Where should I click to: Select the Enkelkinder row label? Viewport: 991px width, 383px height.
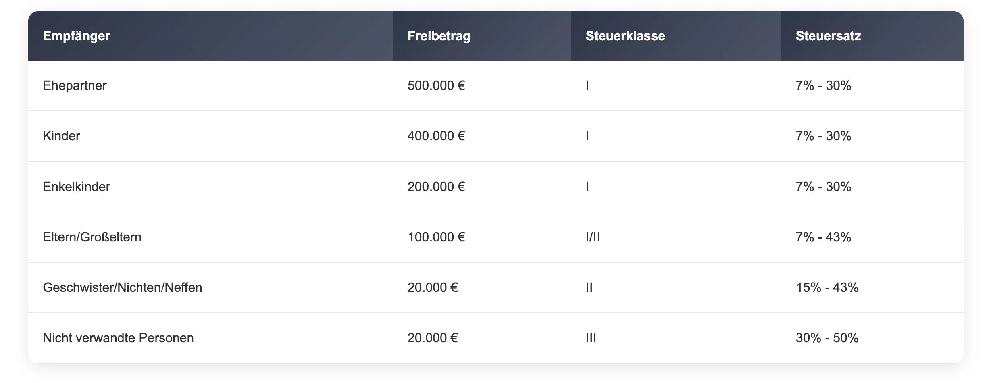pyautogui.click(x=76, y=187)
